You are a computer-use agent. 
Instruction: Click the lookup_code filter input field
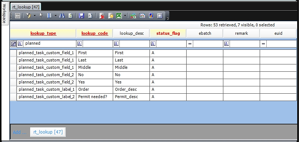(x=98, y=44)
